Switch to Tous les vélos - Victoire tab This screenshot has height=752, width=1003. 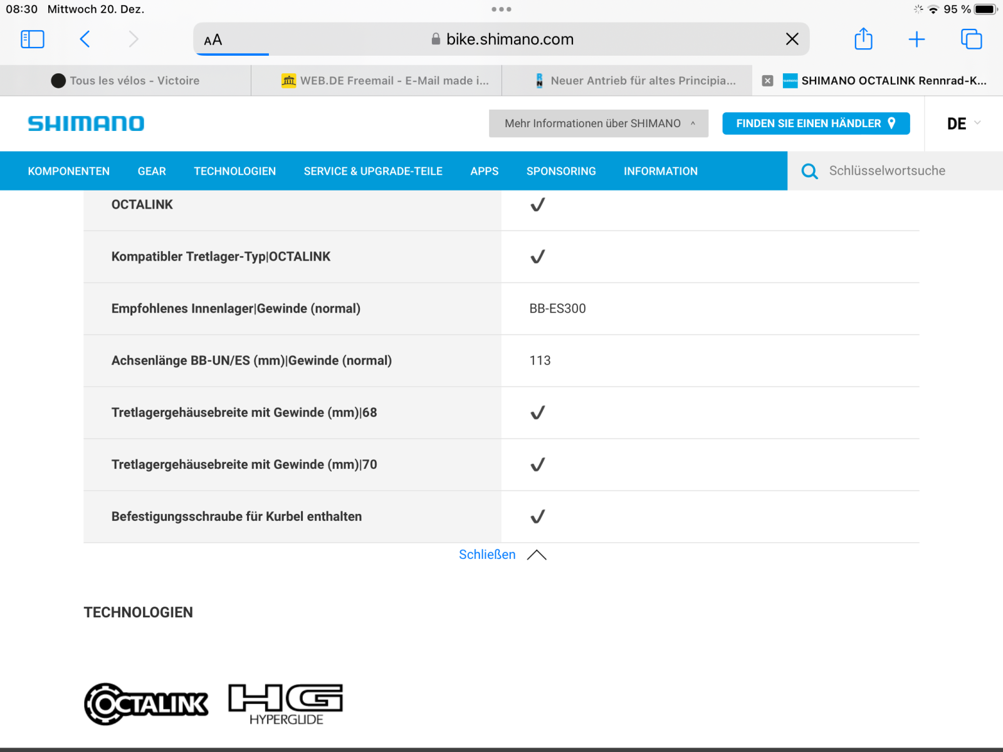tap(125, 81)
